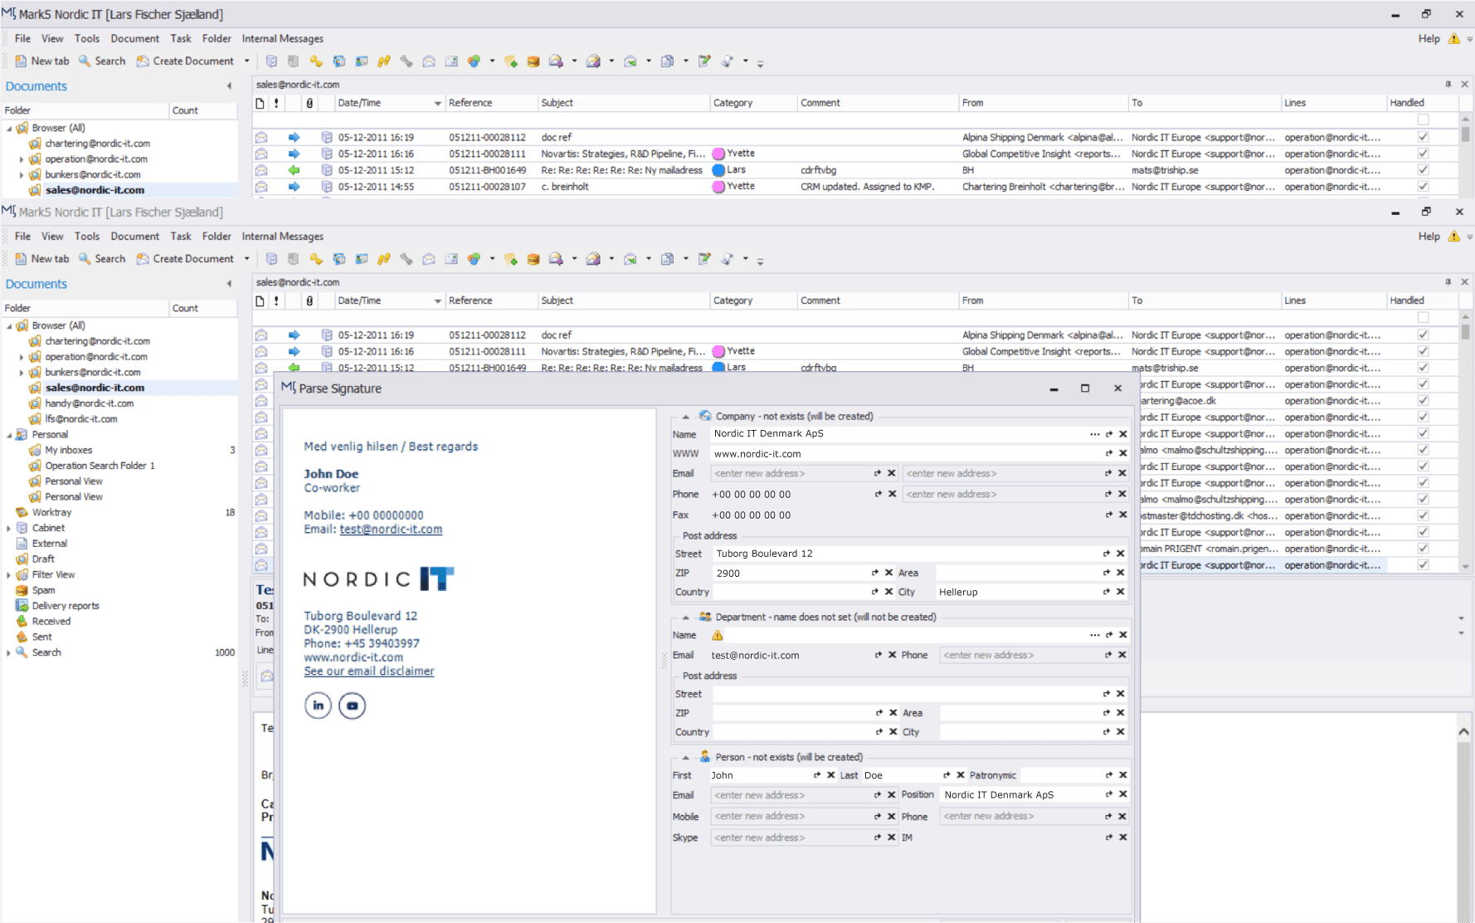Click the edit document pencil icon in front toolbar
This screenshot has width=1475, height=923.
[704, 259]
